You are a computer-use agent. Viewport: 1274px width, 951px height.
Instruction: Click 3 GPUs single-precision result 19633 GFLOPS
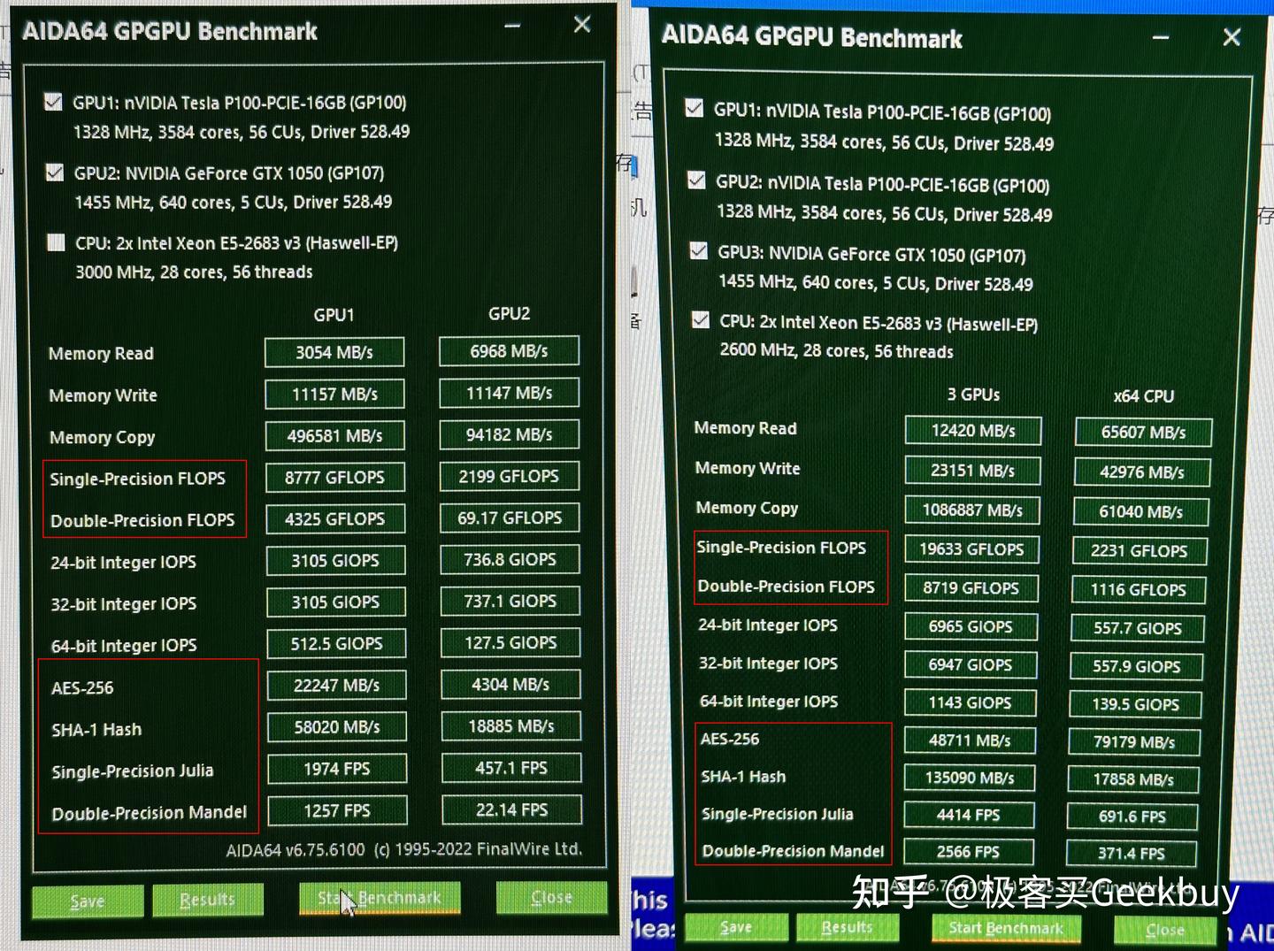(971, 549)
